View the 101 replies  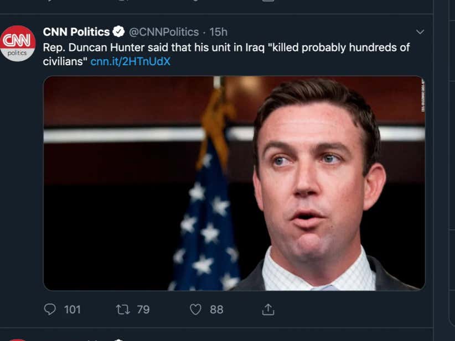(x=72, y=309)
